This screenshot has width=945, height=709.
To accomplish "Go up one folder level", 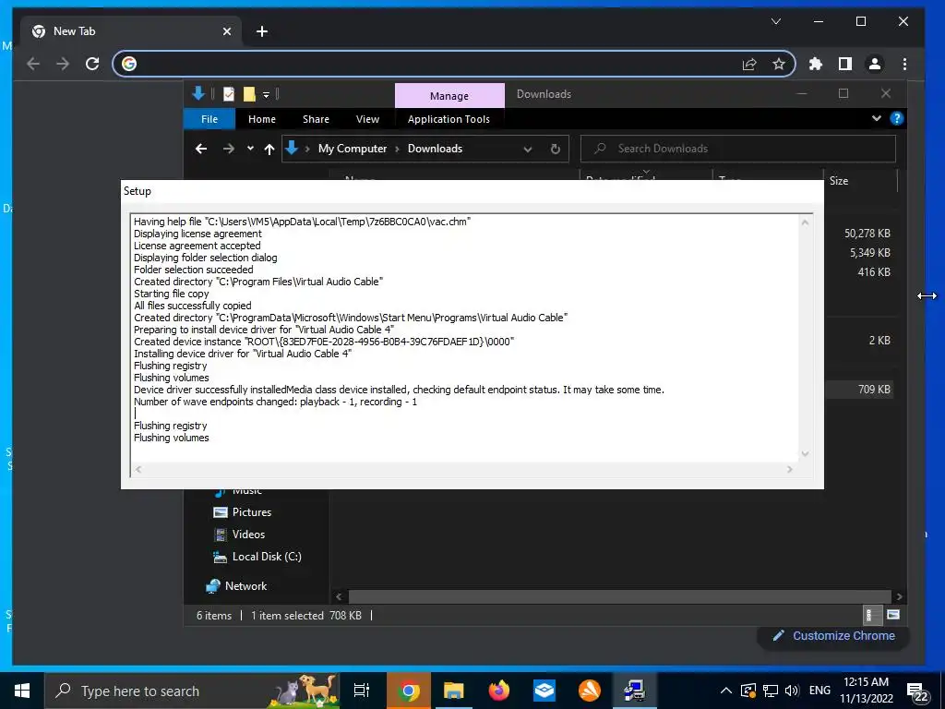I will 269,149.
